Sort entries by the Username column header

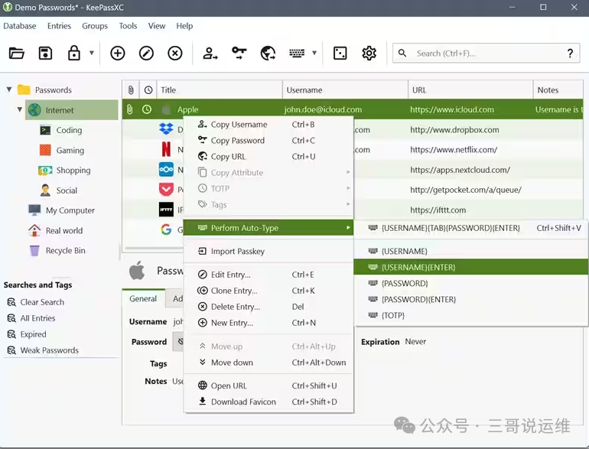344,90
